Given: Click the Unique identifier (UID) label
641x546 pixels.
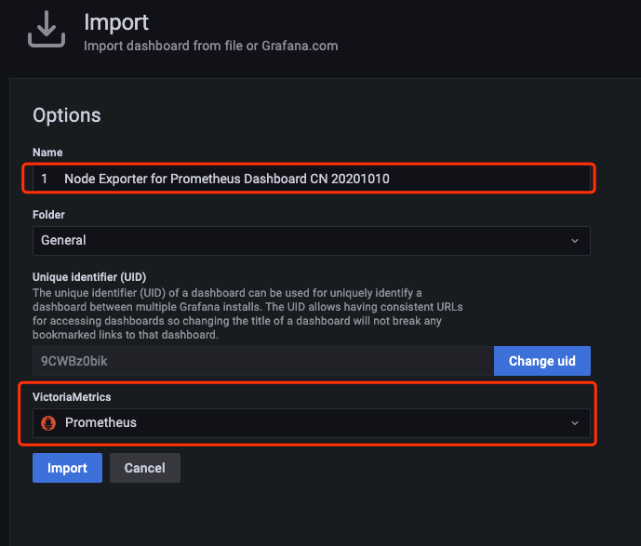Looking at the screenshot, I should click(x=89, y=277).
